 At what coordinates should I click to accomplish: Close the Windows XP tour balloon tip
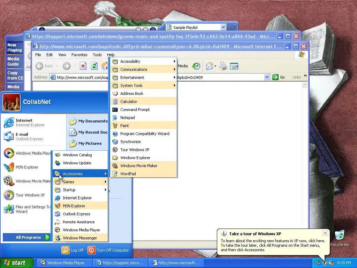(325, 233)
